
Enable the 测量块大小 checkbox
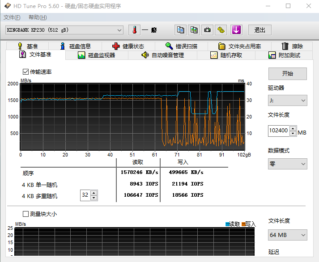click(26, 214)
